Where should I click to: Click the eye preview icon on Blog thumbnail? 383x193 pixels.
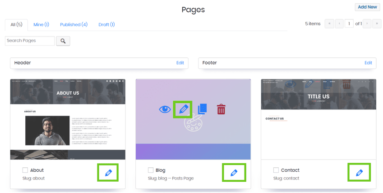[165, 109]
